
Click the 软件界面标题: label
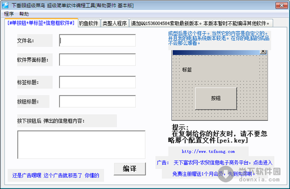[x=33, y=60]
